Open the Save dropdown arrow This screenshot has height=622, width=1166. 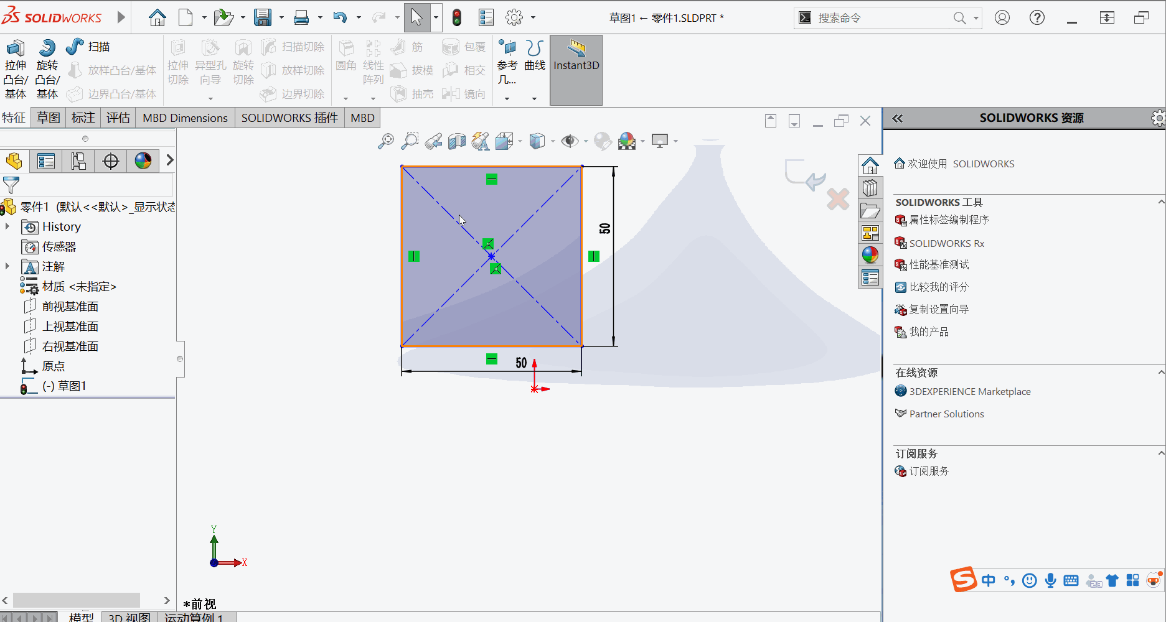tap(281, 17)
